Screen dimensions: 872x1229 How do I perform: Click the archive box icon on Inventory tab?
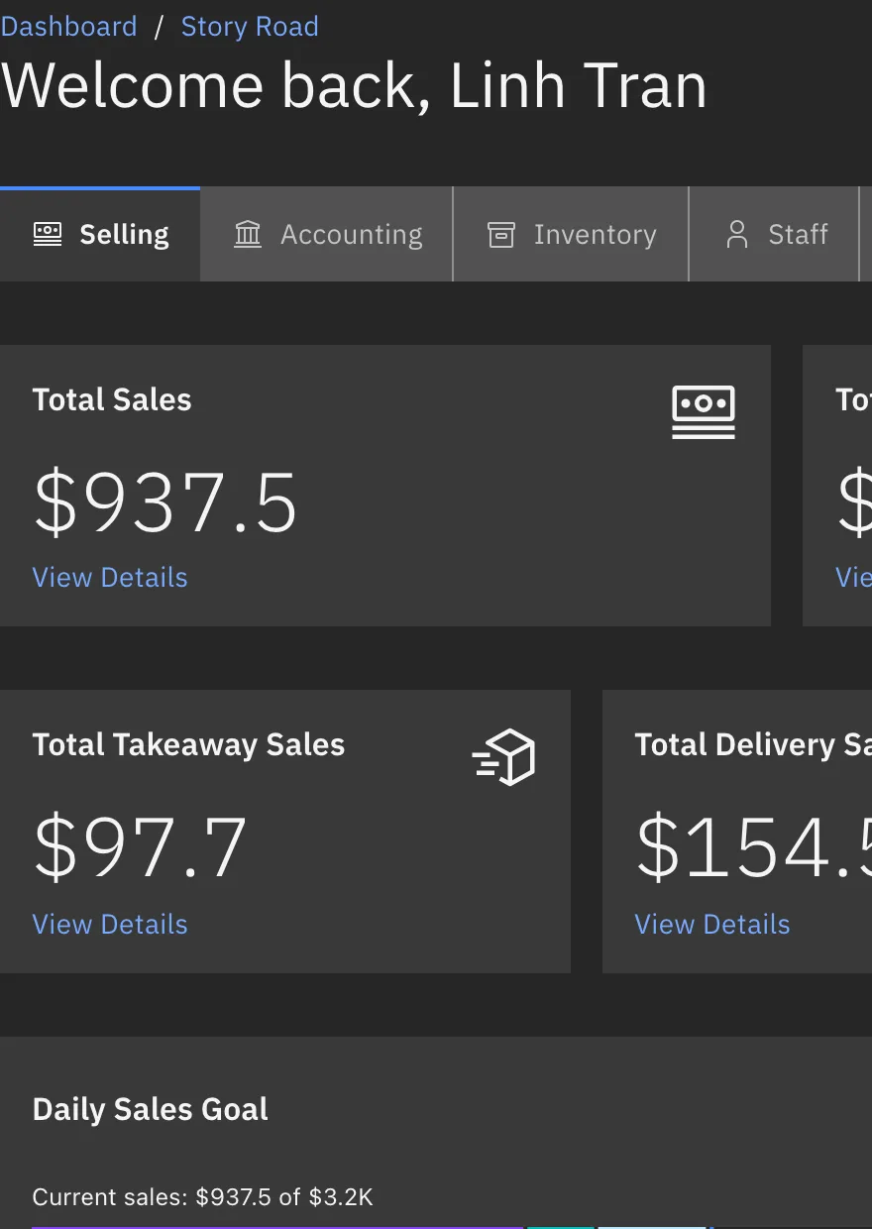[501, 235]
